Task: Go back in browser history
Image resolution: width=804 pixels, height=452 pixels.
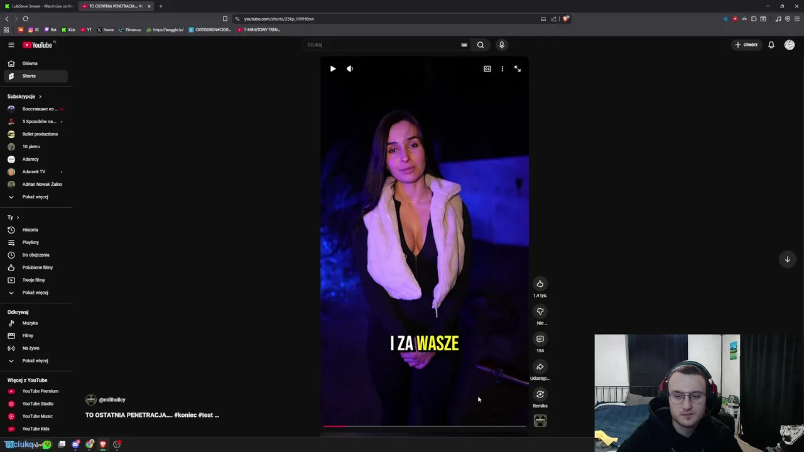Action: [x=6, y=19]
